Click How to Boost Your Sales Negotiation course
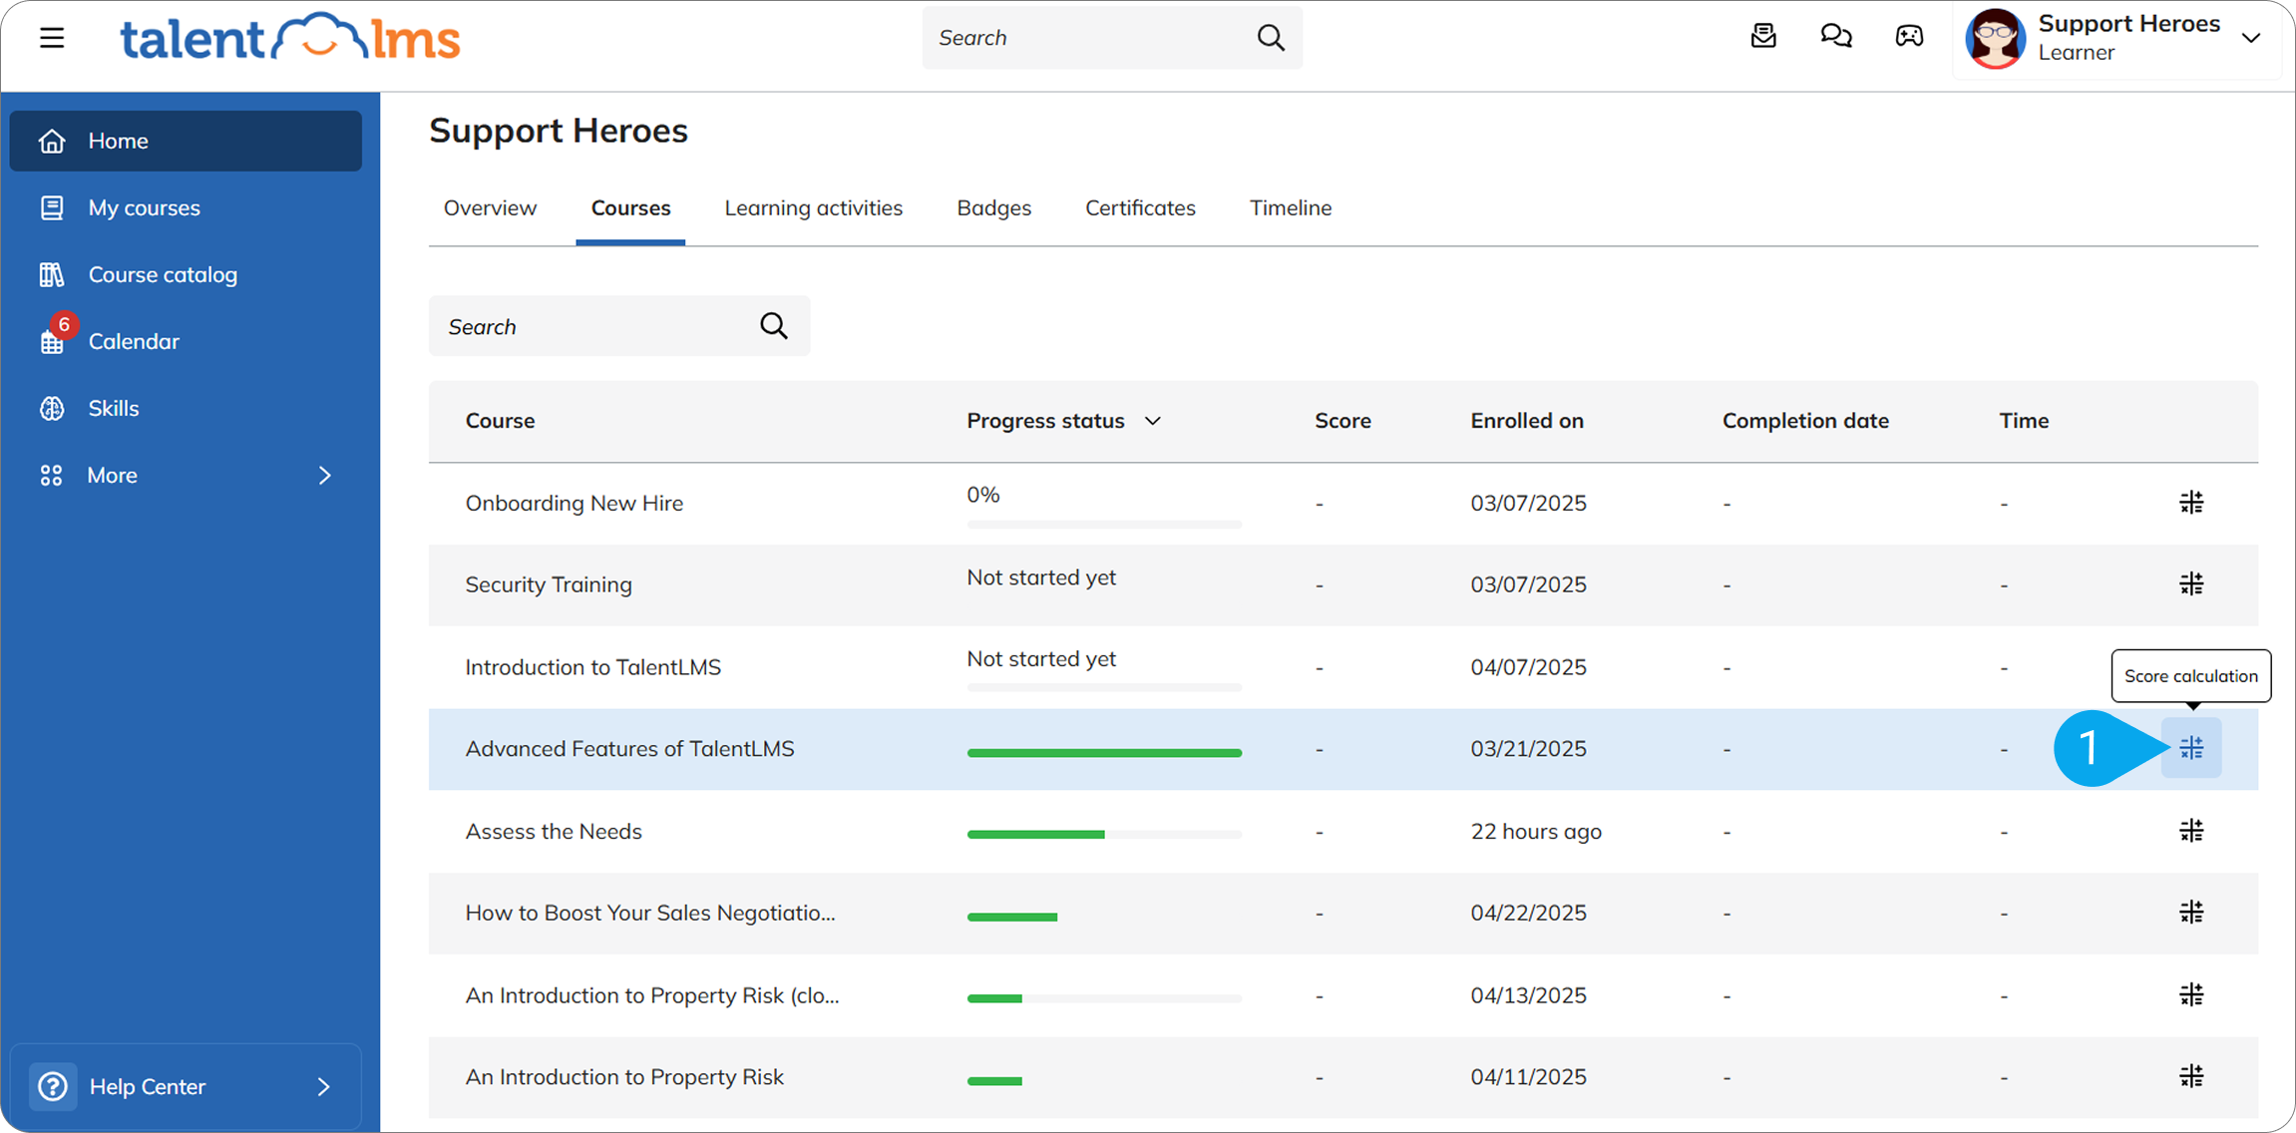 coord(650,913)
